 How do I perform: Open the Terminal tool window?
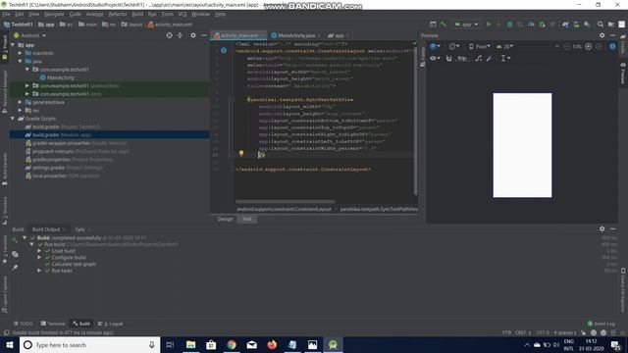pos(53,324)
